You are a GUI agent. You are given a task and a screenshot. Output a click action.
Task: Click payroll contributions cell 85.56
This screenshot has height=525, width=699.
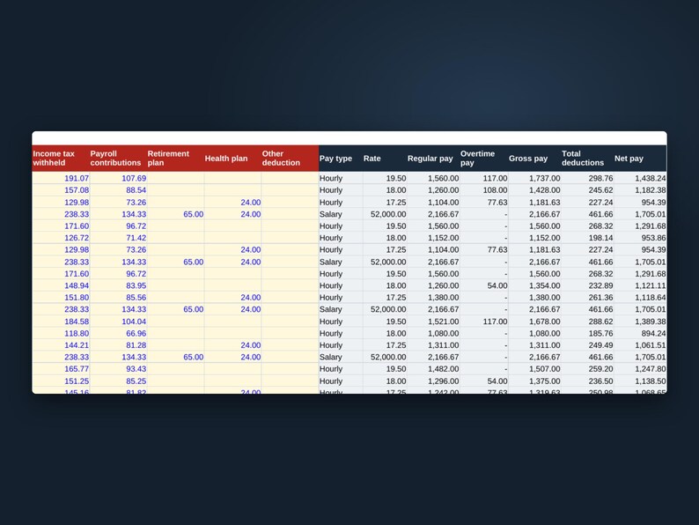118,298
